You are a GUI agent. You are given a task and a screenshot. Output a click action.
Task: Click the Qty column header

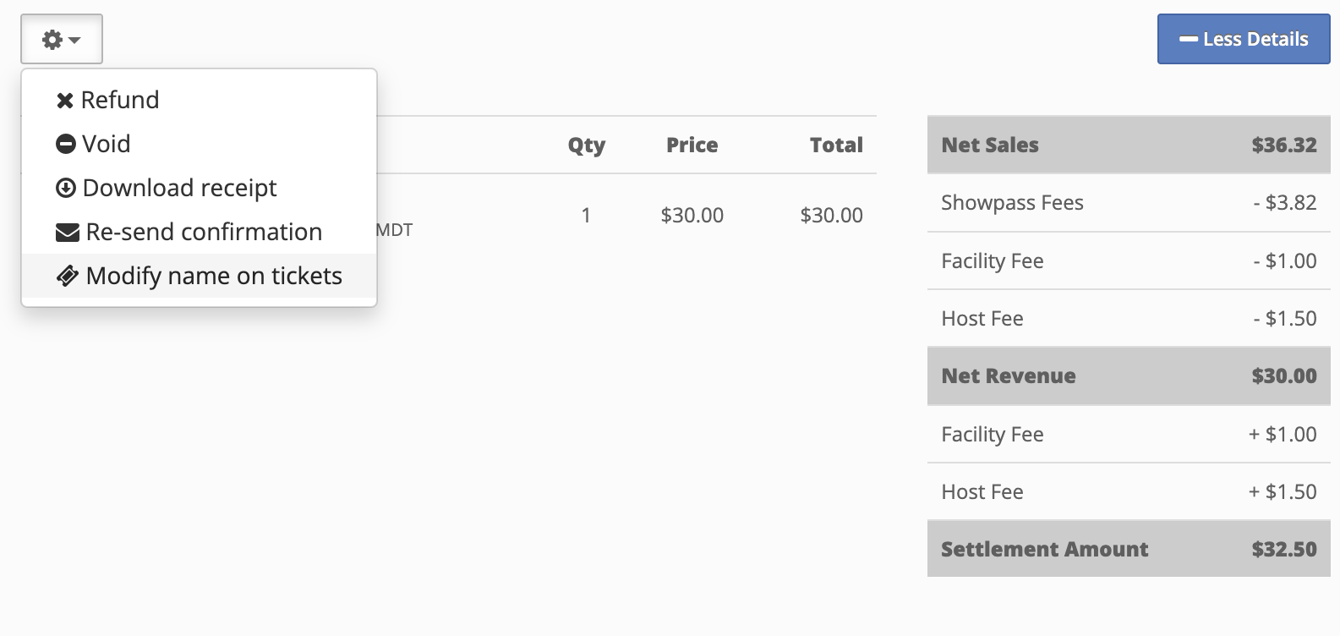point(587,145)
